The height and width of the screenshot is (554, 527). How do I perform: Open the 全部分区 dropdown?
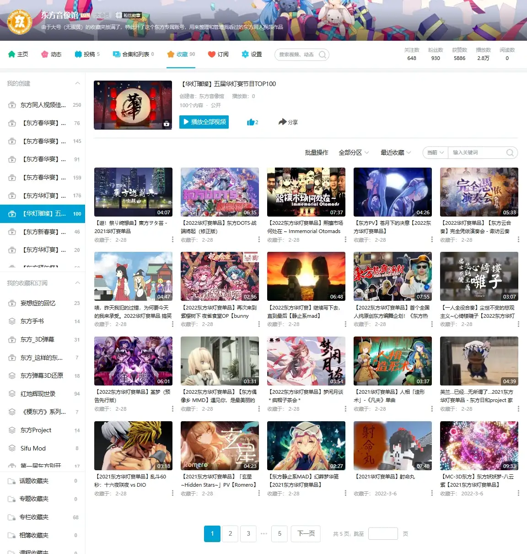point(354,152)
